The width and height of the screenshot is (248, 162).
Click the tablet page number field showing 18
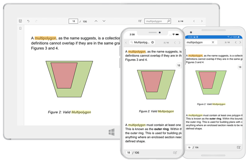tap(73, 21)
